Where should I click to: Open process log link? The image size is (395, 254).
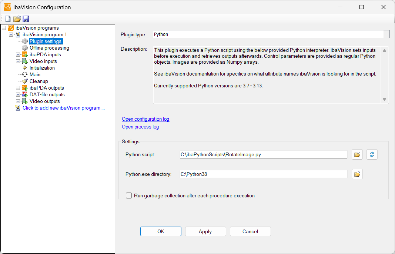(x=140, y=127)
